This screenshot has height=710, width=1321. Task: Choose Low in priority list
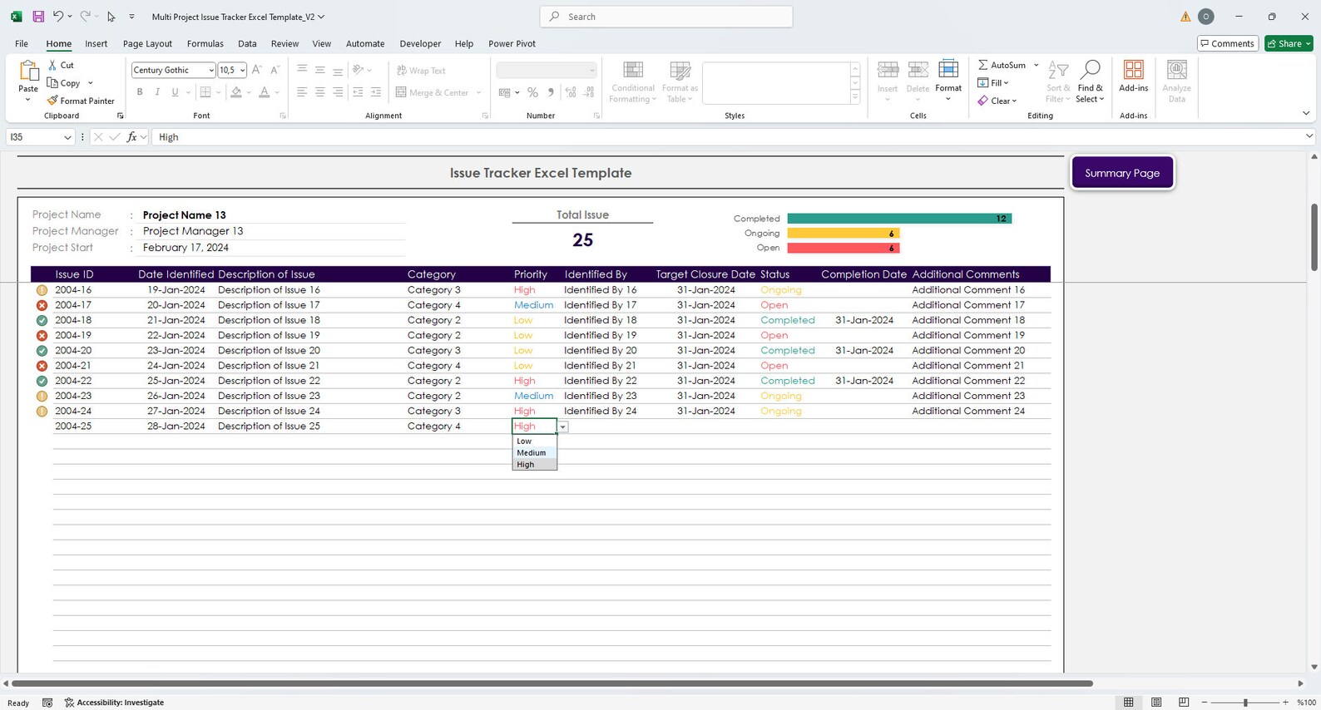[535, 441]
